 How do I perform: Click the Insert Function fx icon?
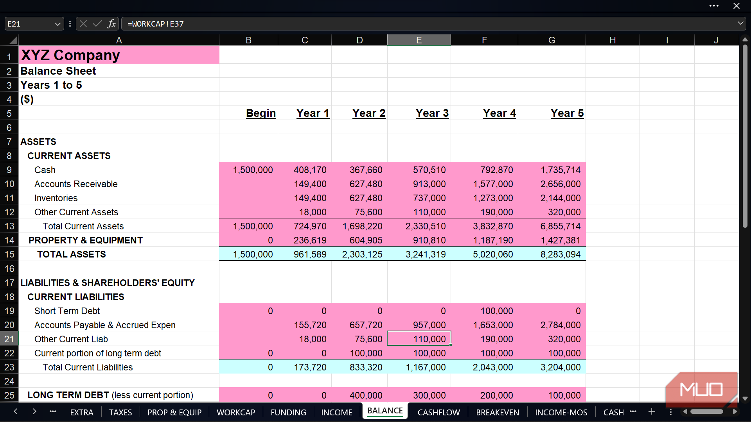(111, 23)
